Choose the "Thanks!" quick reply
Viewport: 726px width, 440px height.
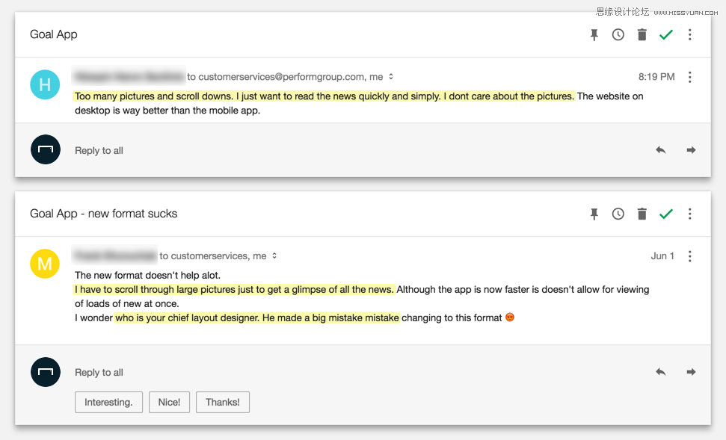coord(223,402)
